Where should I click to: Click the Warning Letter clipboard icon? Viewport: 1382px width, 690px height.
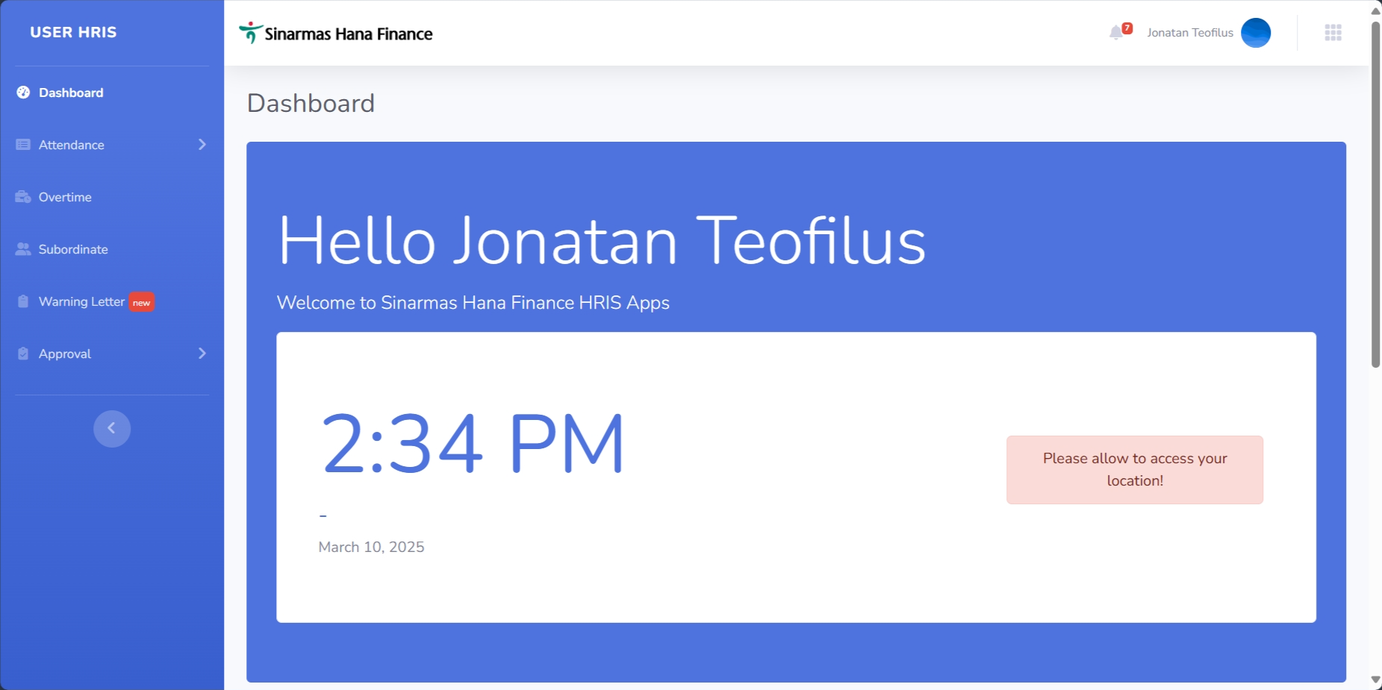[x=23, y=301]
